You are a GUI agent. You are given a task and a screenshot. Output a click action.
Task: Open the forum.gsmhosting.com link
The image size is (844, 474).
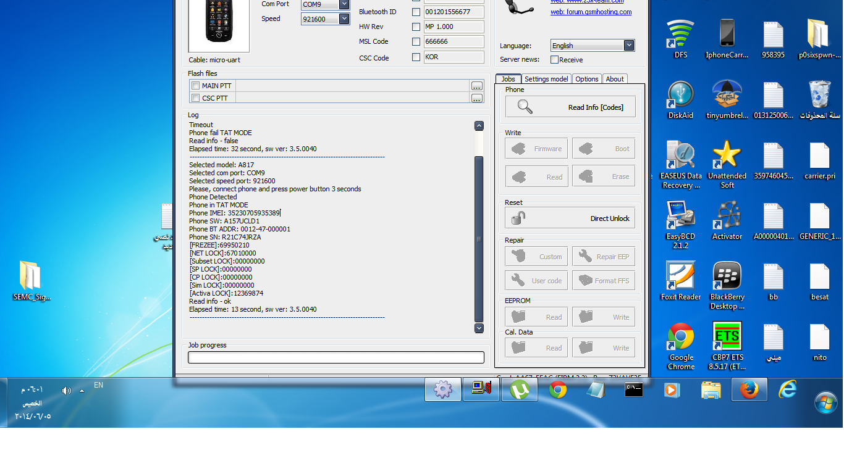point(591,12)
